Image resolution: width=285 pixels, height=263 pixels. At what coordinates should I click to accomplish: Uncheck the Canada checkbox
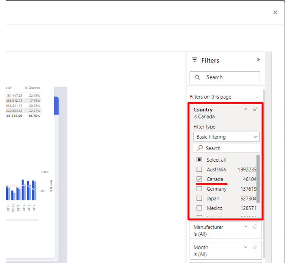click(199, 179)
